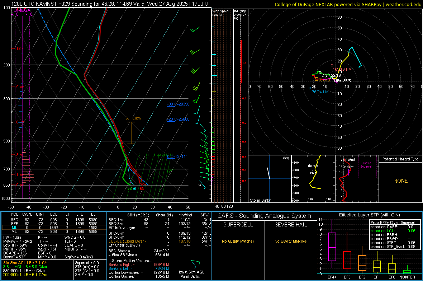Click the Sfc-3km AGL LR = 7.1 C/km line

[x=27, y=263]
